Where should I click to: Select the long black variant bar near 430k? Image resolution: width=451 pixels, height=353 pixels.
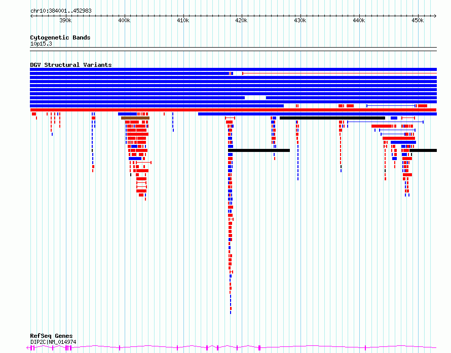pos(332,118)
